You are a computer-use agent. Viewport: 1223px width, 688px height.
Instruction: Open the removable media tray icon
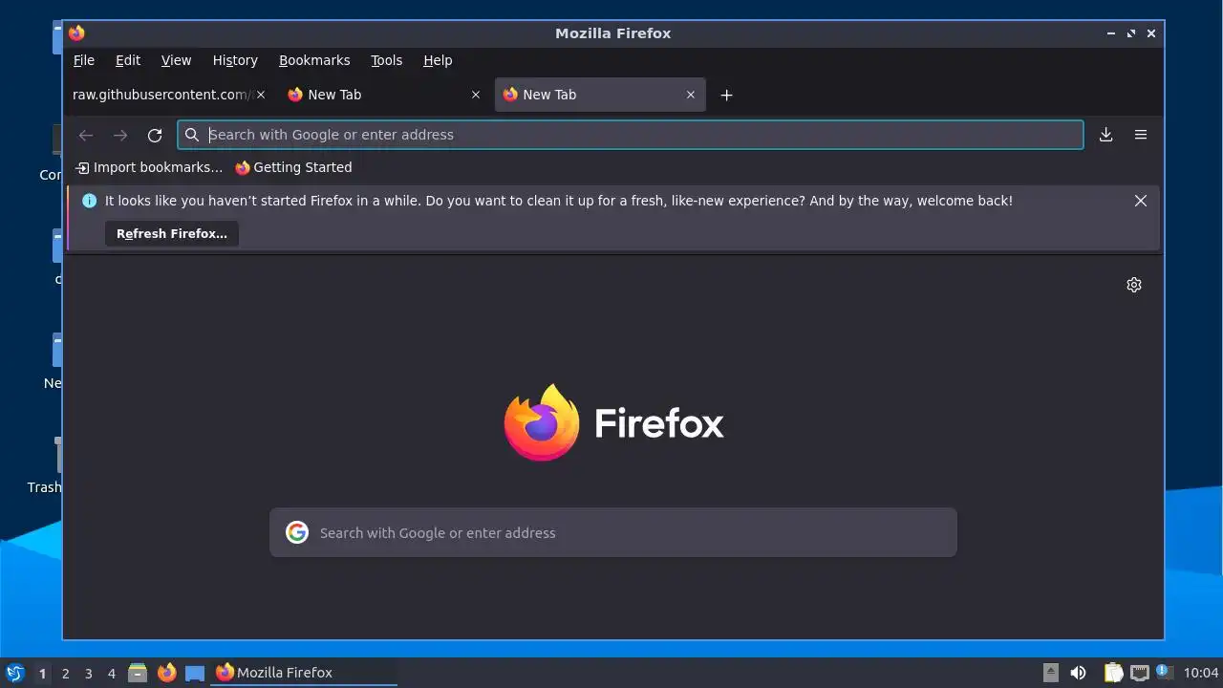[x=1051, y=673]
